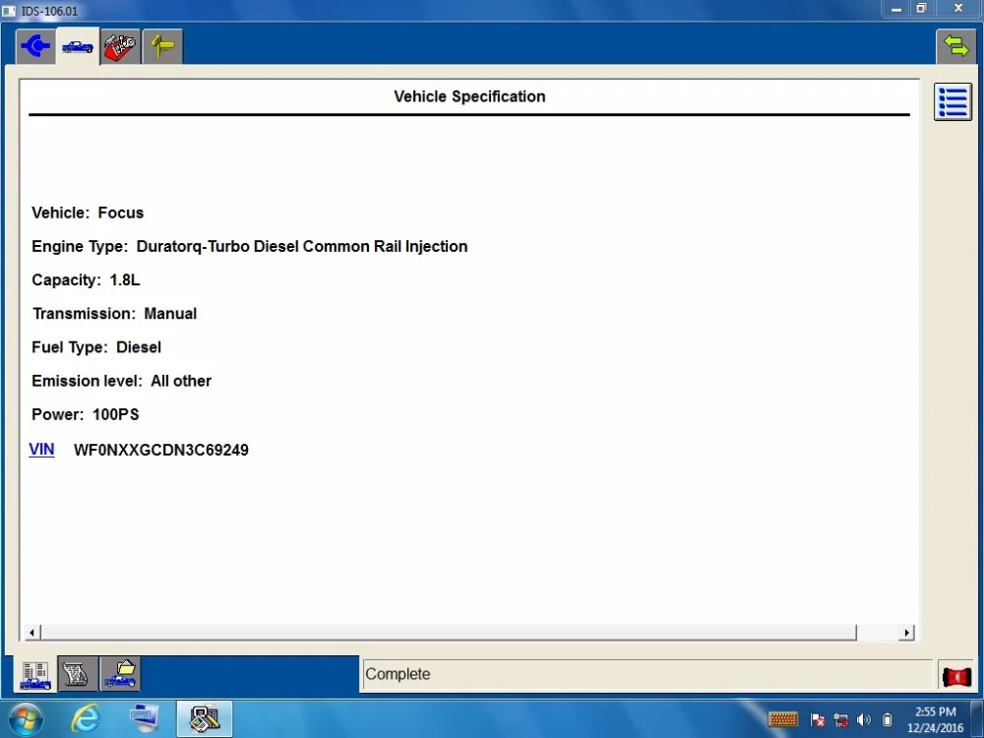Viewport: 984px width, 738px height.
Task: Open the volume control in the system tray
Action: 865,719
